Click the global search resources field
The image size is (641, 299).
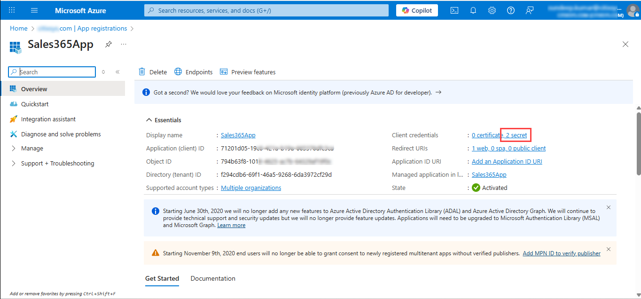(266, 10)
